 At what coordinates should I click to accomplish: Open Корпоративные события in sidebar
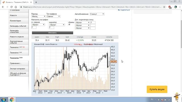[18, 42]
